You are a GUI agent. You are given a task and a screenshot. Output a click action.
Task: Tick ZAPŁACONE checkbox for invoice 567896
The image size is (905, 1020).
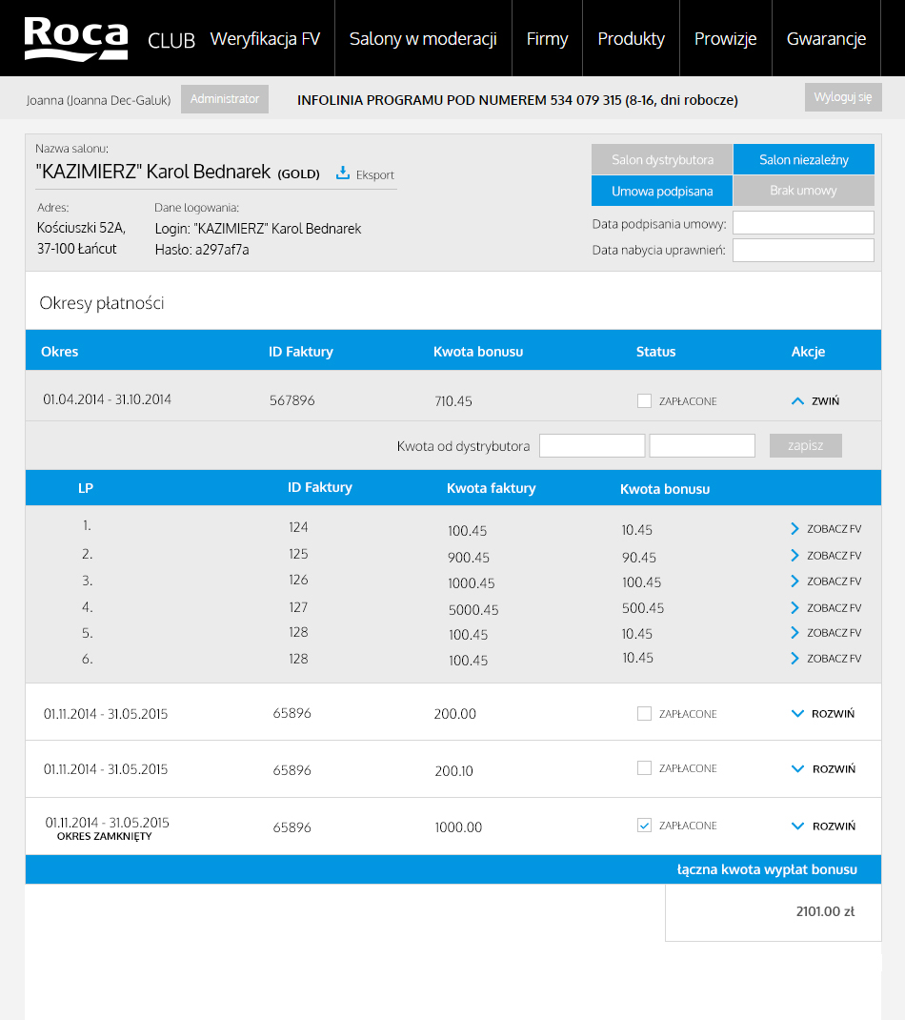point(644,400)
